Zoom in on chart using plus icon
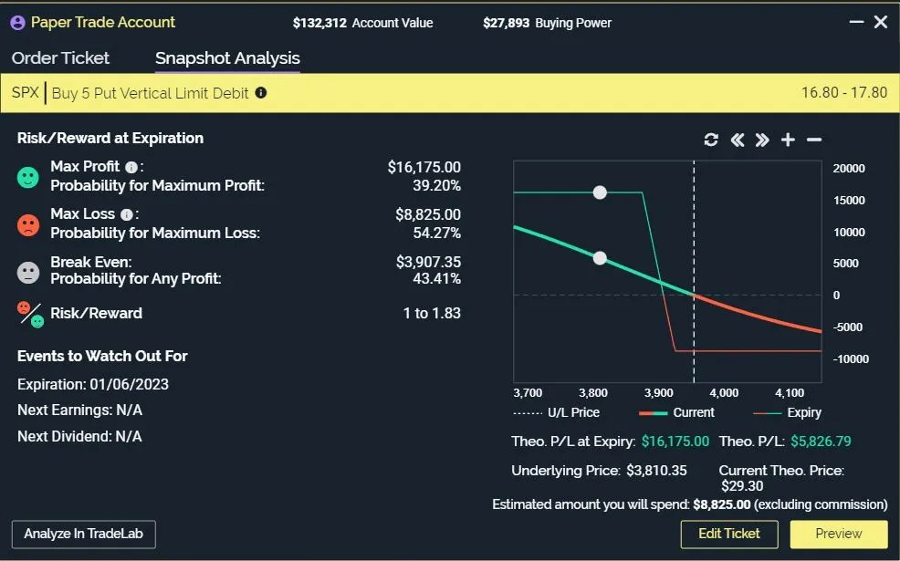Viewport: 900px width, 561px height. pos(788,140)
